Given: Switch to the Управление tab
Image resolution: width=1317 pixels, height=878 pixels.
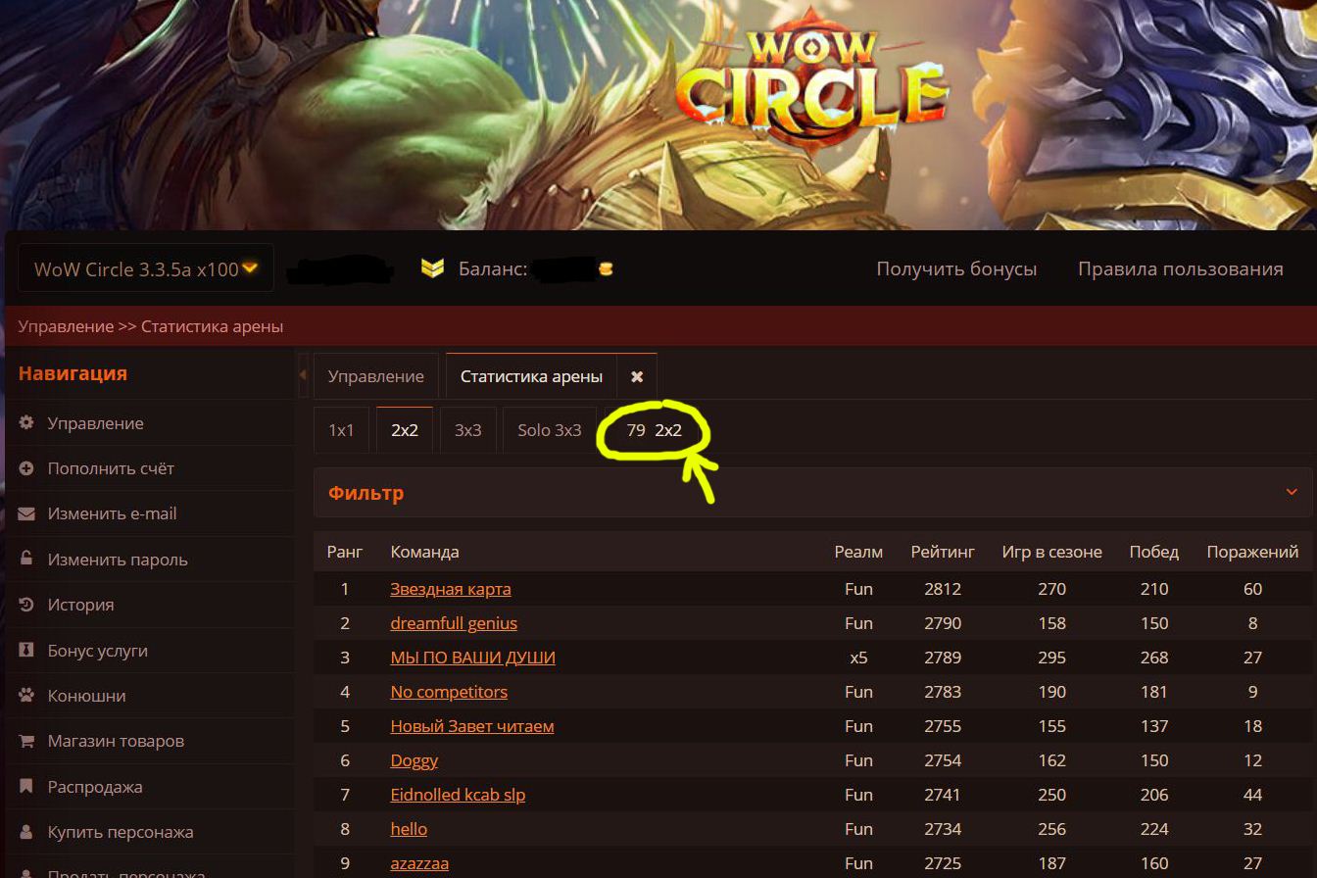Looking at the screenshot, I should [x=376, y=376].
